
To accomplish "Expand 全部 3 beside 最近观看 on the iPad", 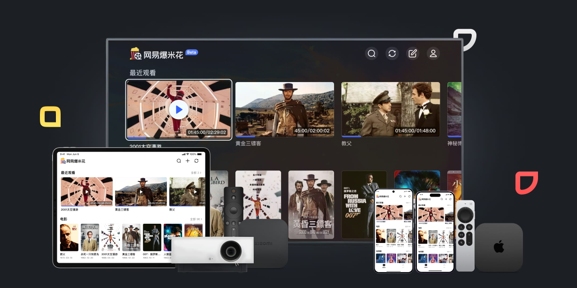I will (196, 173).
